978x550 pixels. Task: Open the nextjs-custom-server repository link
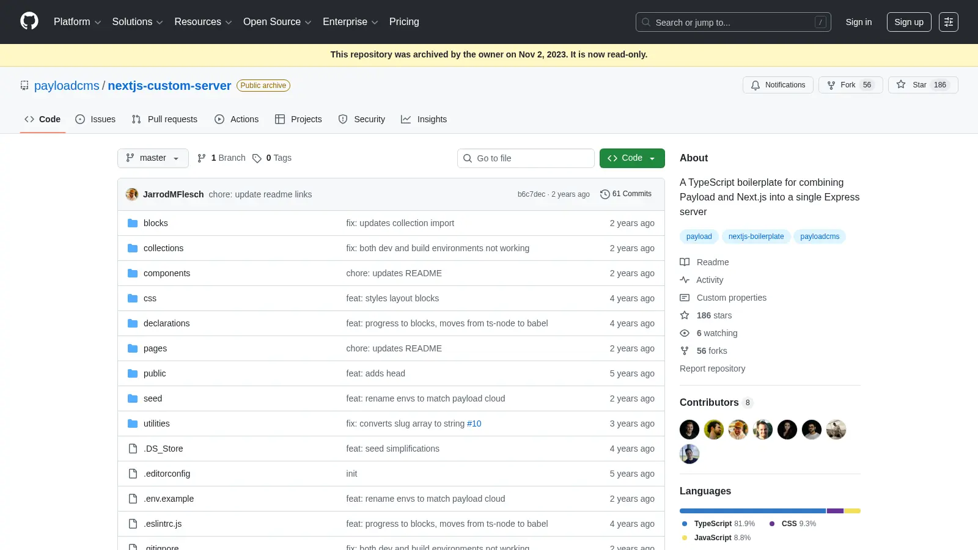(x=169, y=86)
